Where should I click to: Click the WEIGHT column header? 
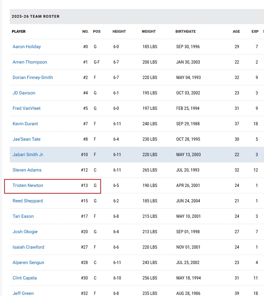click(149, 32)
